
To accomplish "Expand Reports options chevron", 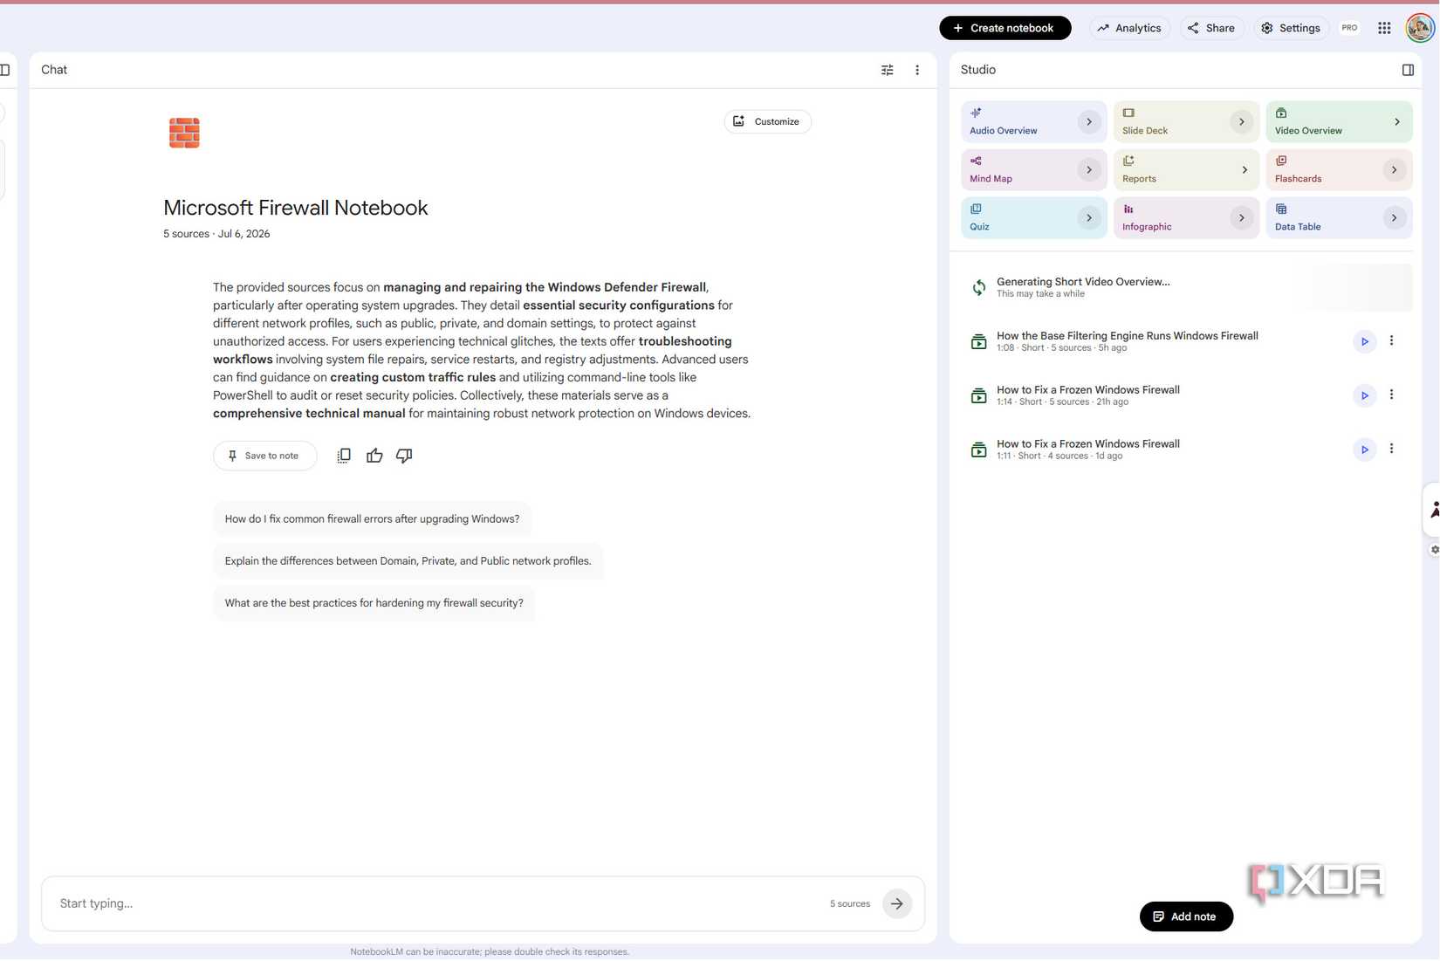I will 1245,170.
